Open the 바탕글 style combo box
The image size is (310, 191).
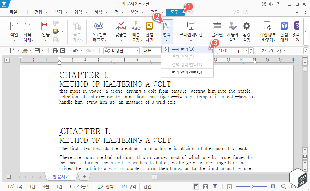(121, 51)
